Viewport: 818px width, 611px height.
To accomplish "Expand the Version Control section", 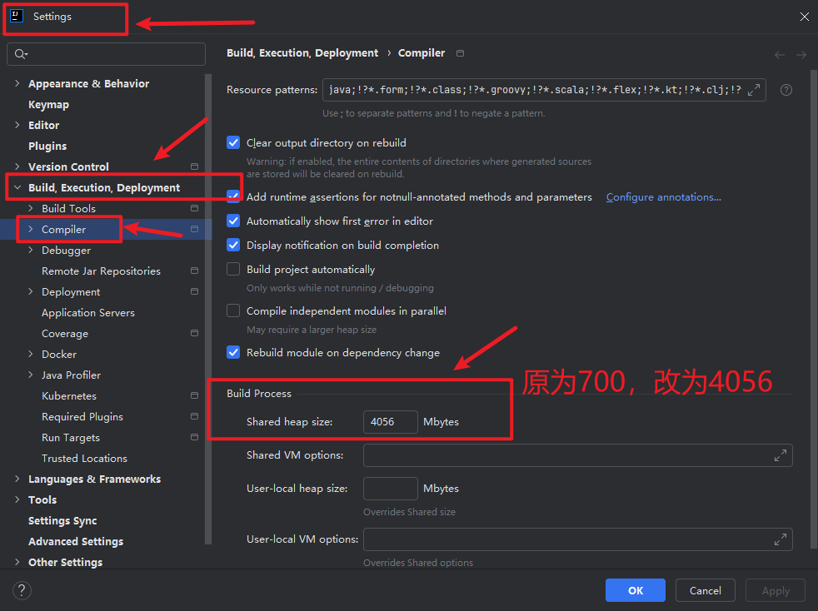I will click(x=17, y=166).
